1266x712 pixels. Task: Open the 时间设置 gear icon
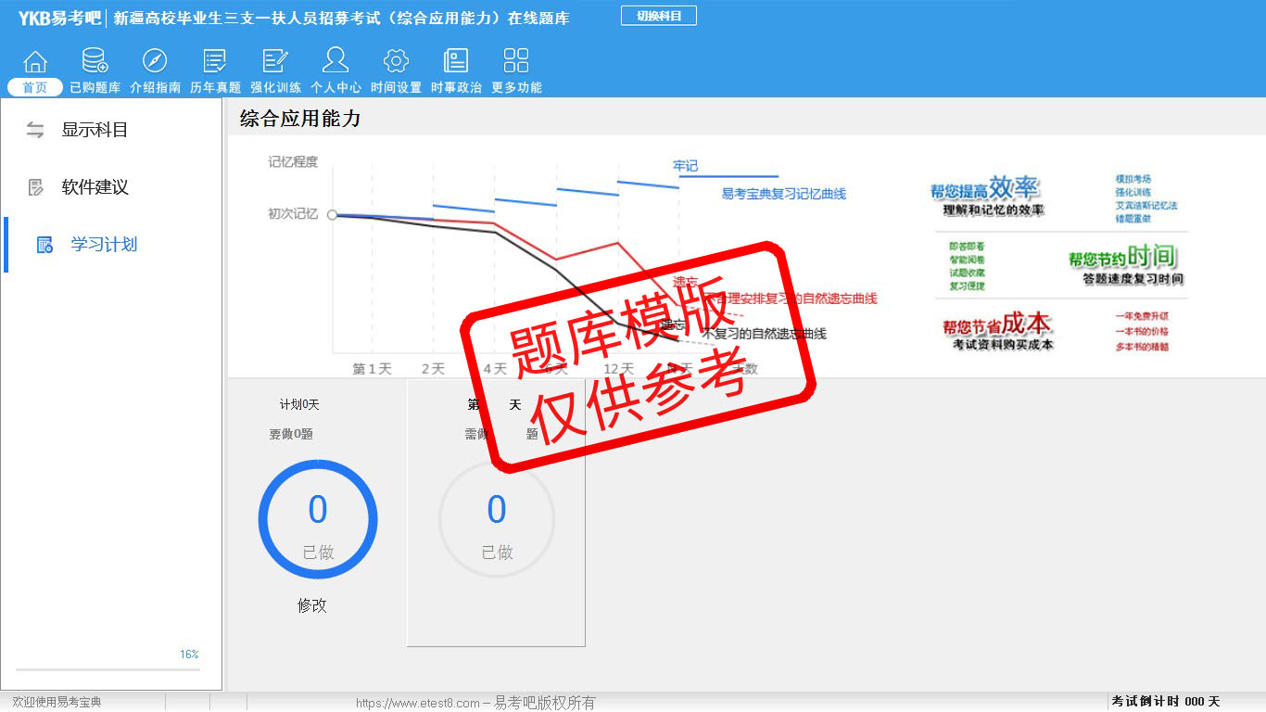point(396,62)
